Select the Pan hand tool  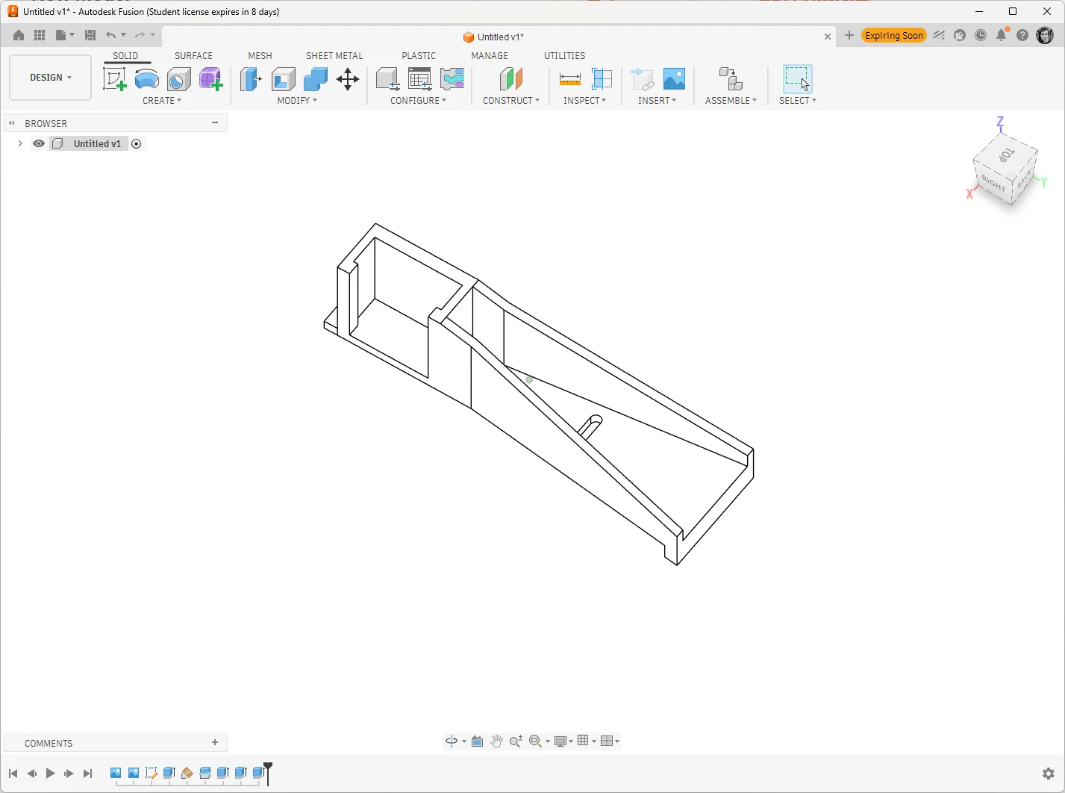(496, 741)
